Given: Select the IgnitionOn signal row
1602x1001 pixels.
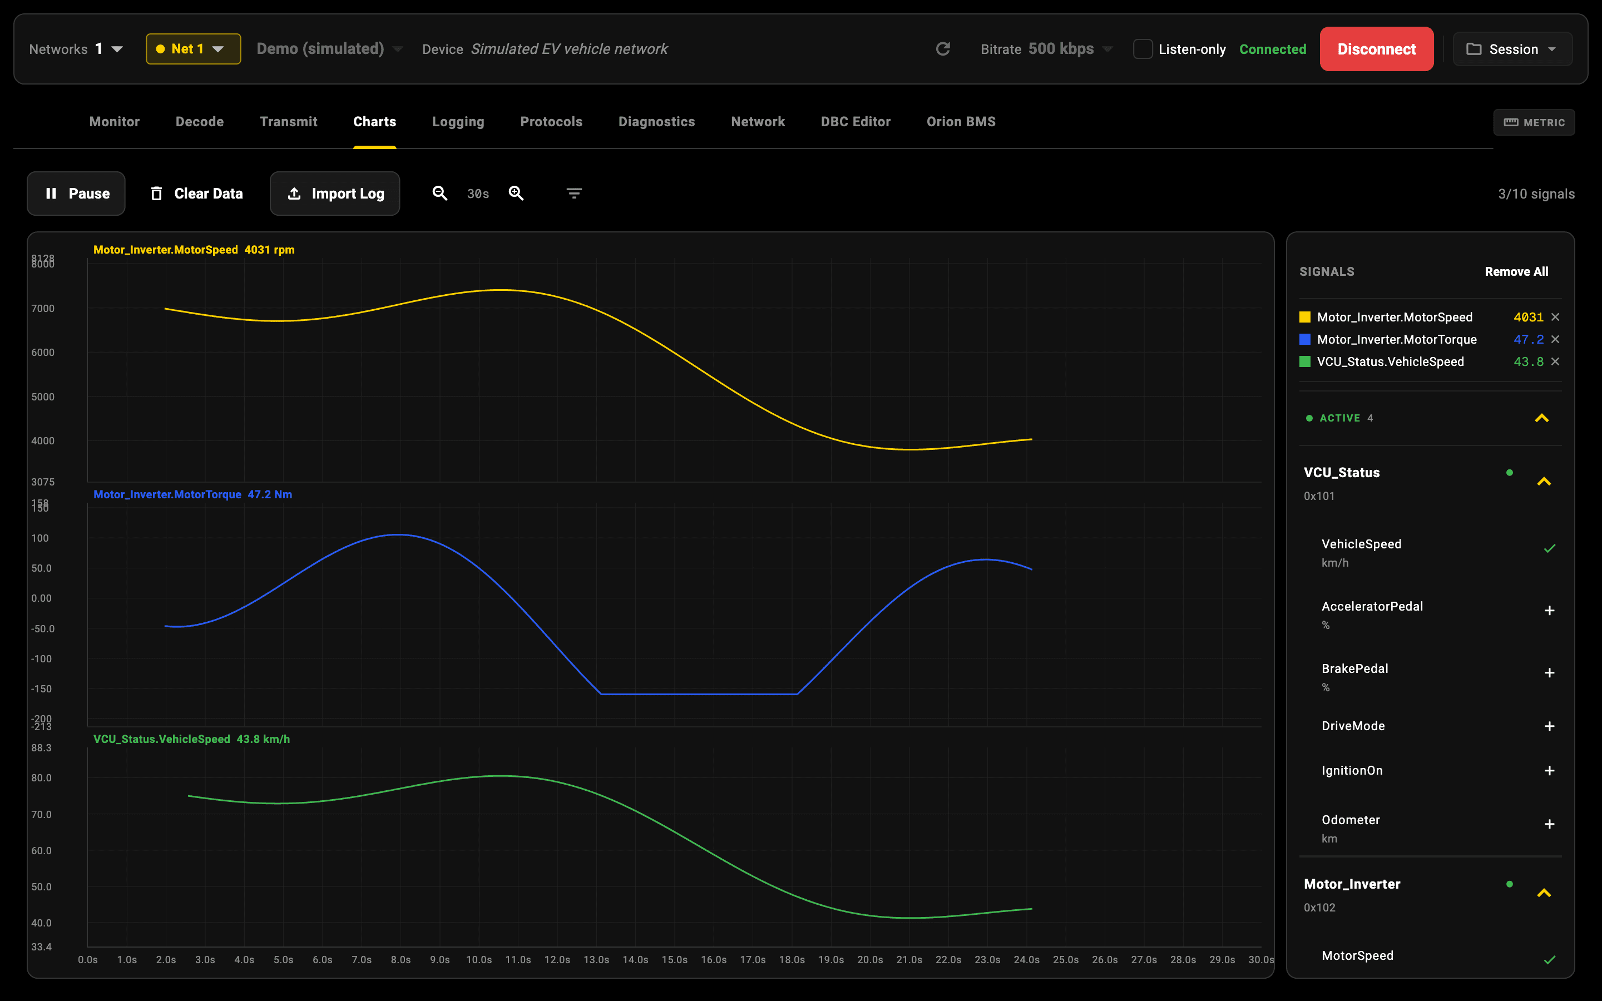Looking at the screenshot, I should (1431, 771).
